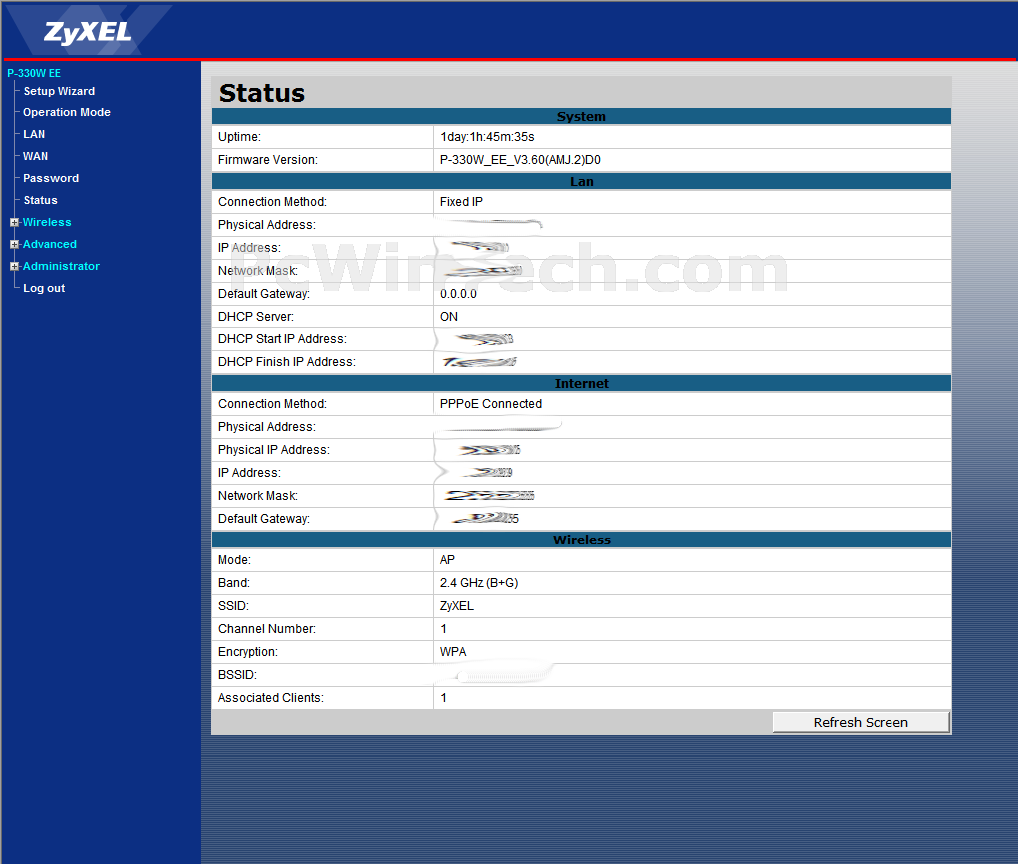Click the PPPoE Connected value
The height and width of the screenshot is (864, 1018).
(x=491, y=404)
